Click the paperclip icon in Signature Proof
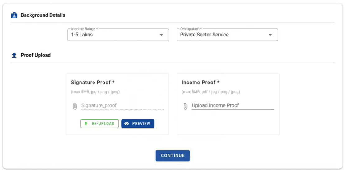The height and width of the screenshot is (170, 345). (75, 106)
